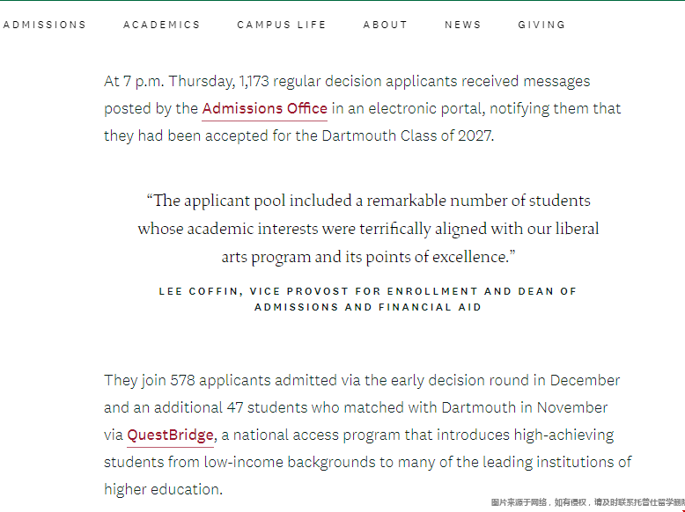
Task: Click the quote's "points of excellence" closing line
Action: 368,257
